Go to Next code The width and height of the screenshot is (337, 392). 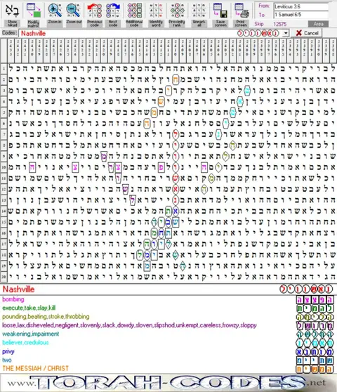pos(113,11)
